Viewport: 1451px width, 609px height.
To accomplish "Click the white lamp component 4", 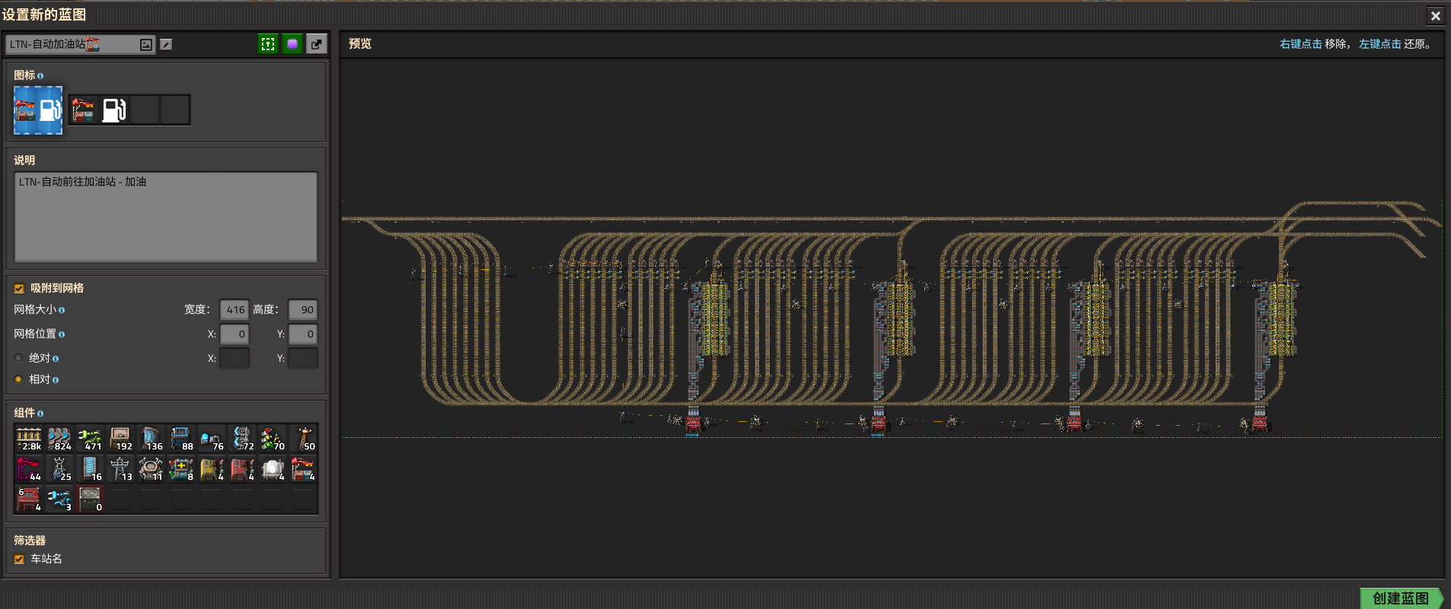I will (273, 469).
